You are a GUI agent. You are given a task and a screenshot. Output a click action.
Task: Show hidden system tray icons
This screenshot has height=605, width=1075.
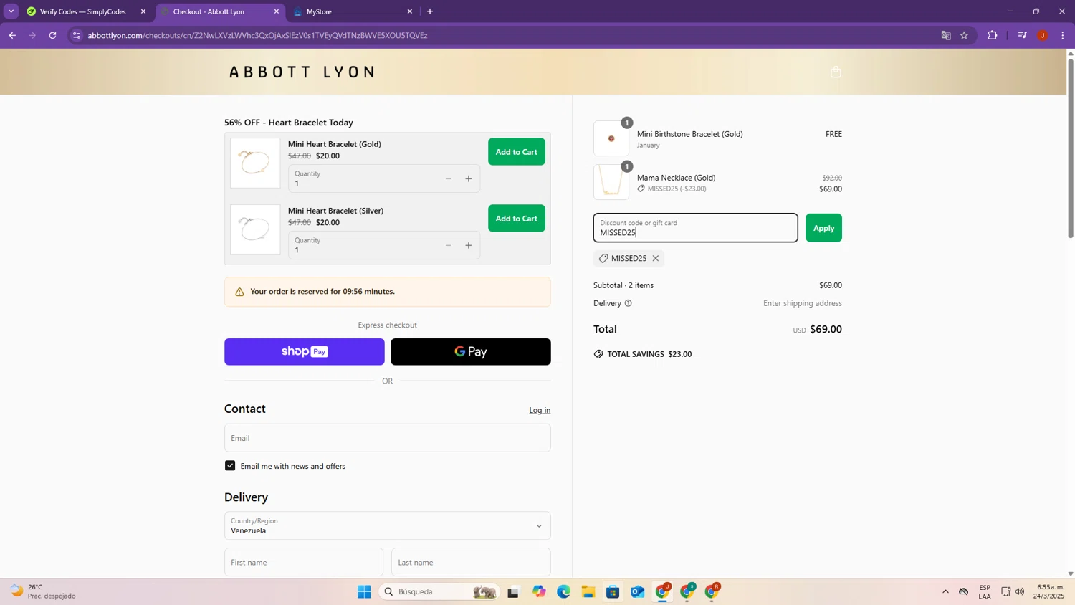coord(945,591)
